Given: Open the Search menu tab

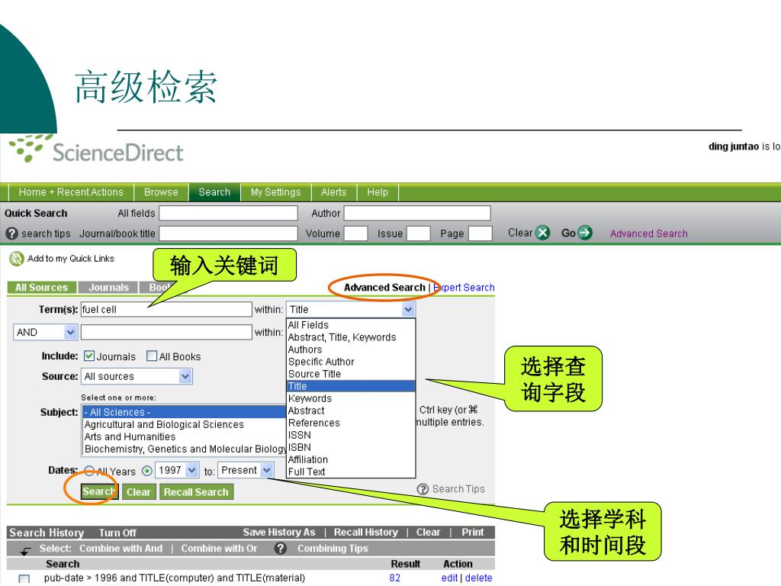Looking at the screenshot, I should pos(214,192).
